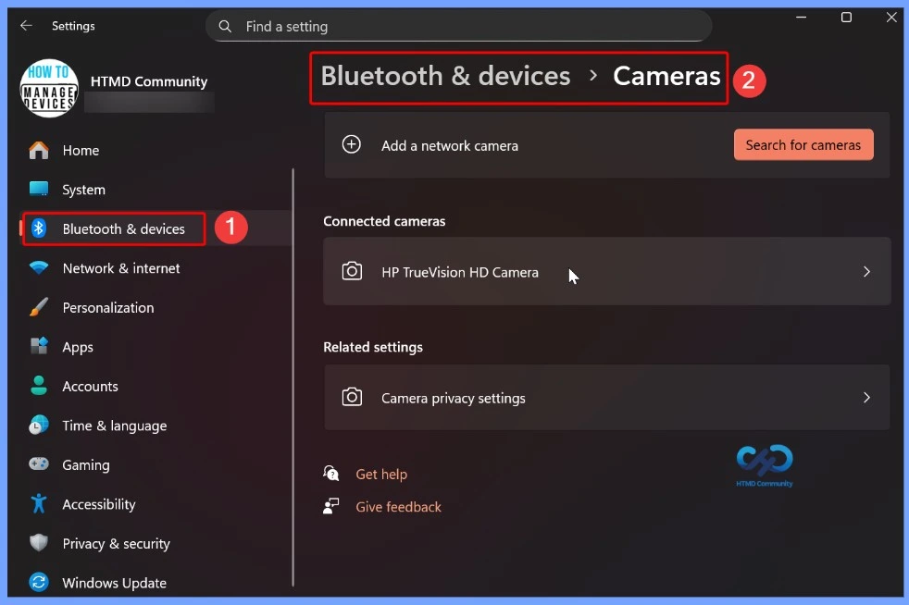Open Time & language settings
Image resolution: width=909 pixels, height=605 pixels.
coord(114,426)
